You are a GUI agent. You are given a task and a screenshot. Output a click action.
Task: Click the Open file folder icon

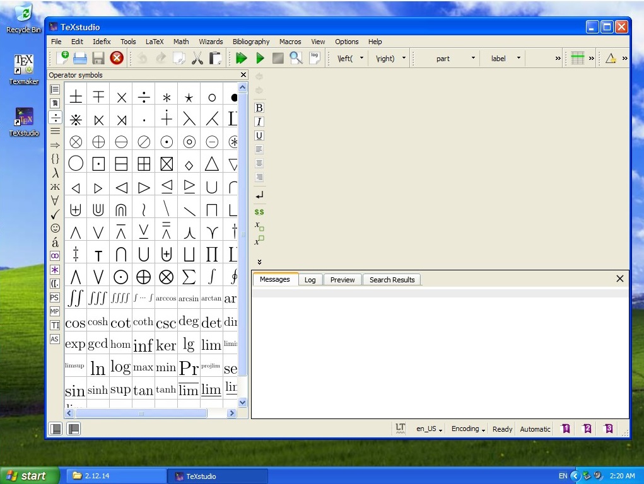point(80,58)
